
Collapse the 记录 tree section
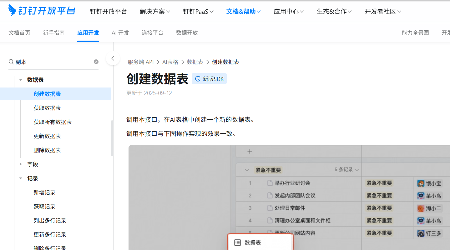pos(21,178)
